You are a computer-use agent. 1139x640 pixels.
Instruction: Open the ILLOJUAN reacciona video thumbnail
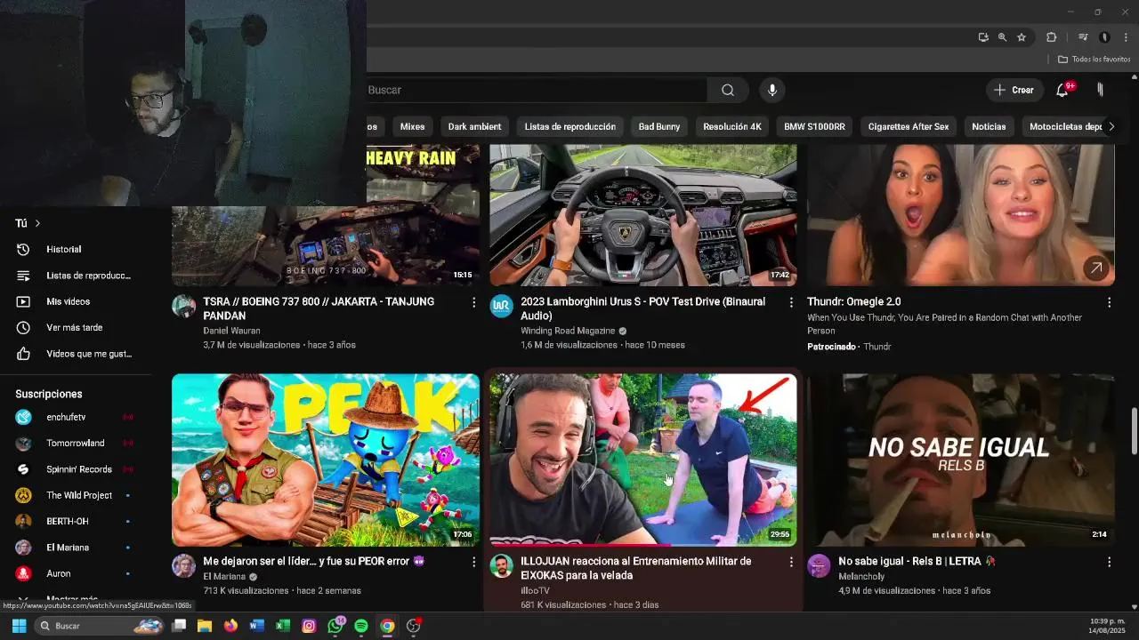642,460
